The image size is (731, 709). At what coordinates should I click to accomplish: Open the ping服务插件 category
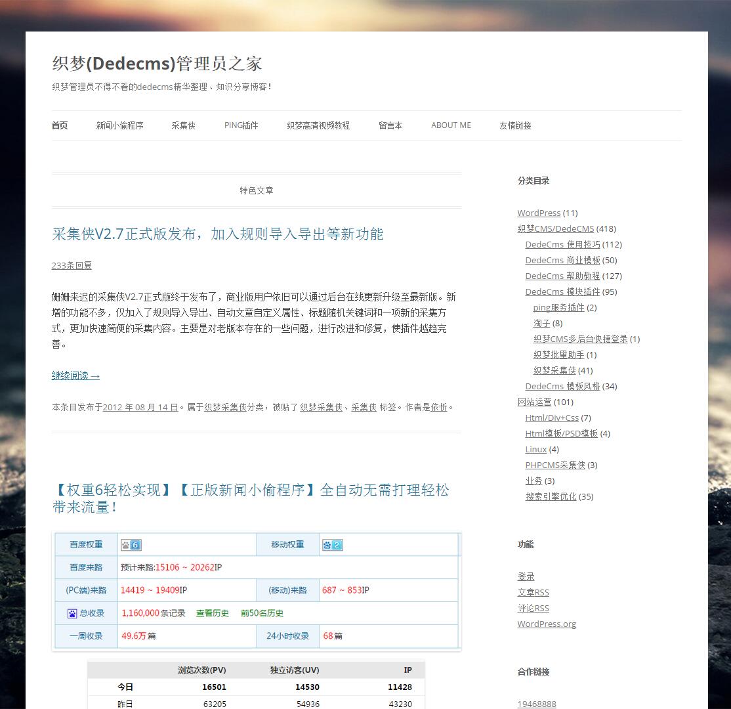pyautogui.click(x=558, y=307)
